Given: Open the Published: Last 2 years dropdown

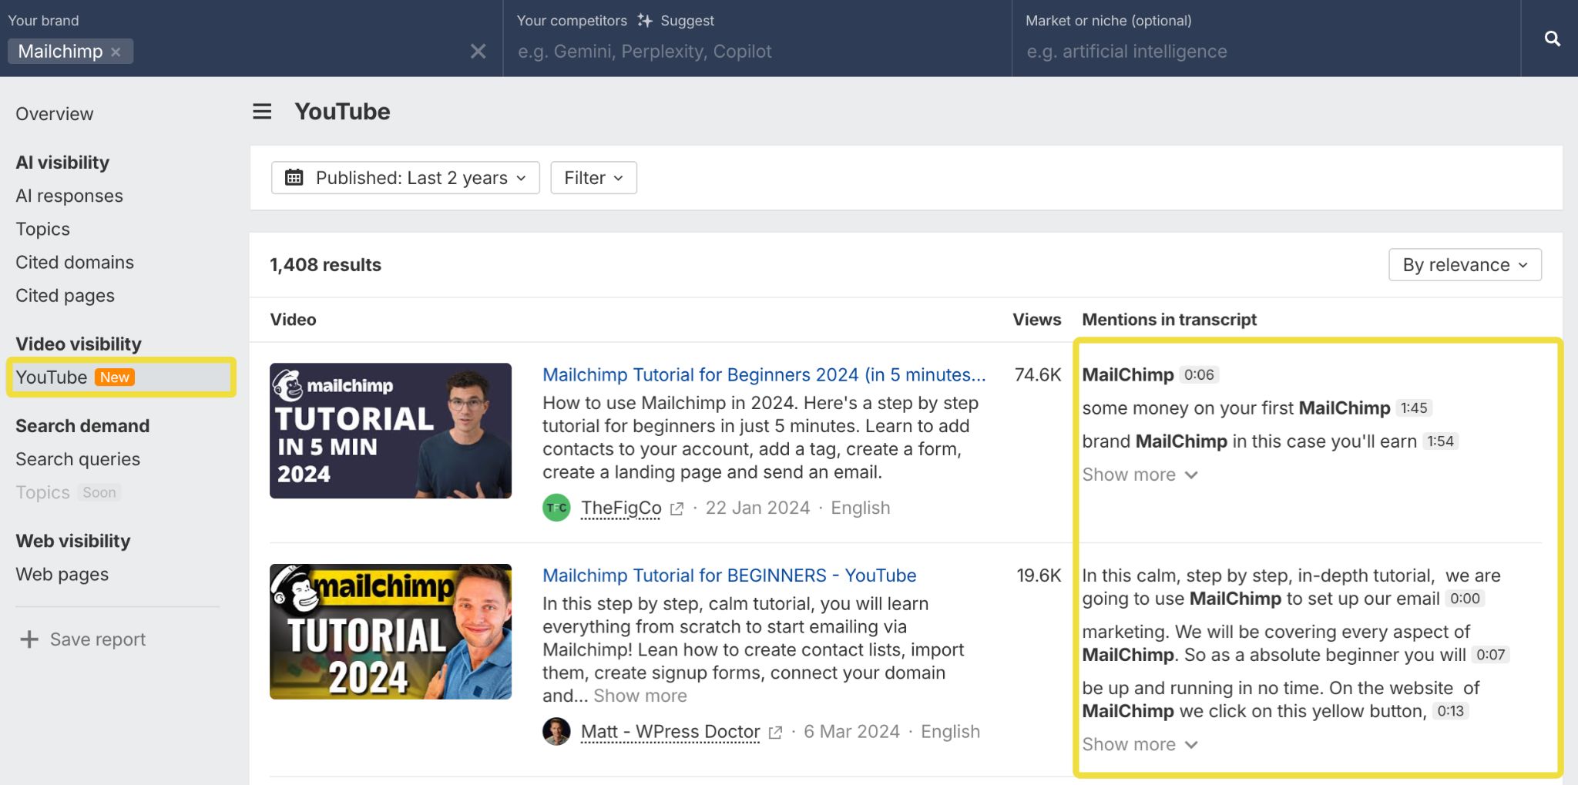Looking at the screenshot, I should pyautogui.click(x=405, y=178).
